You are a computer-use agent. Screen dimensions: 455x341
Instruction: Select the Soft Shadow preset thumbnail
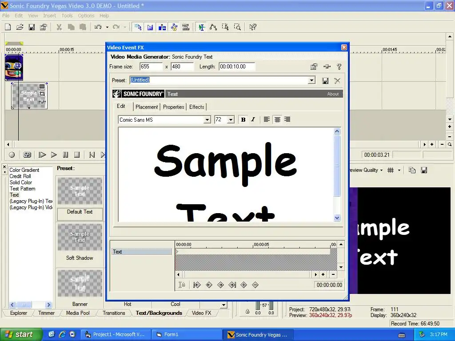80,237
